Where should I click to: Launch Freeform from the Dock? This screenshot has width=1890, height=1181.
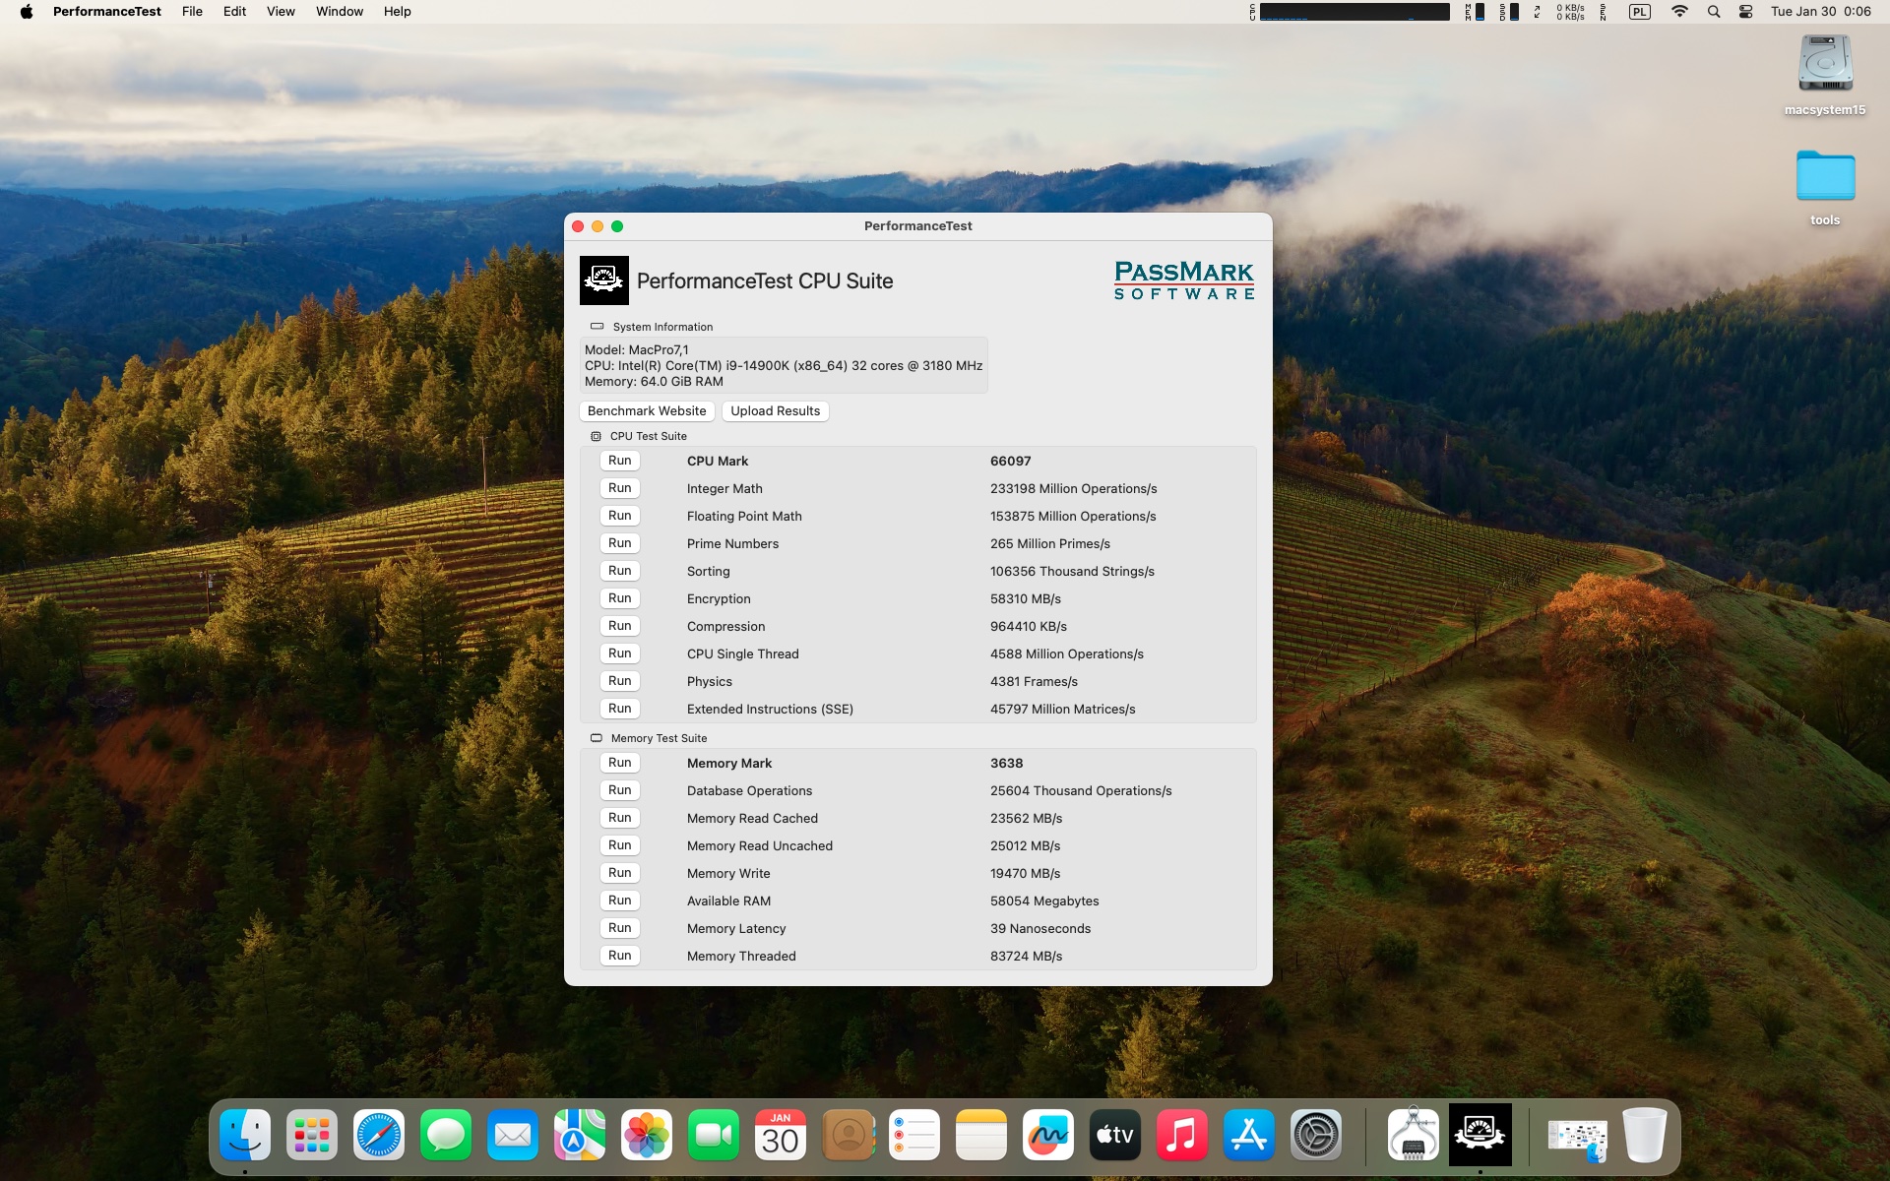1048,1135
